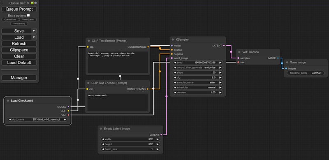The height and width of the screenshot is (160, 329).
Task: Click the Queue Prompt button
Action: (19, 9)
